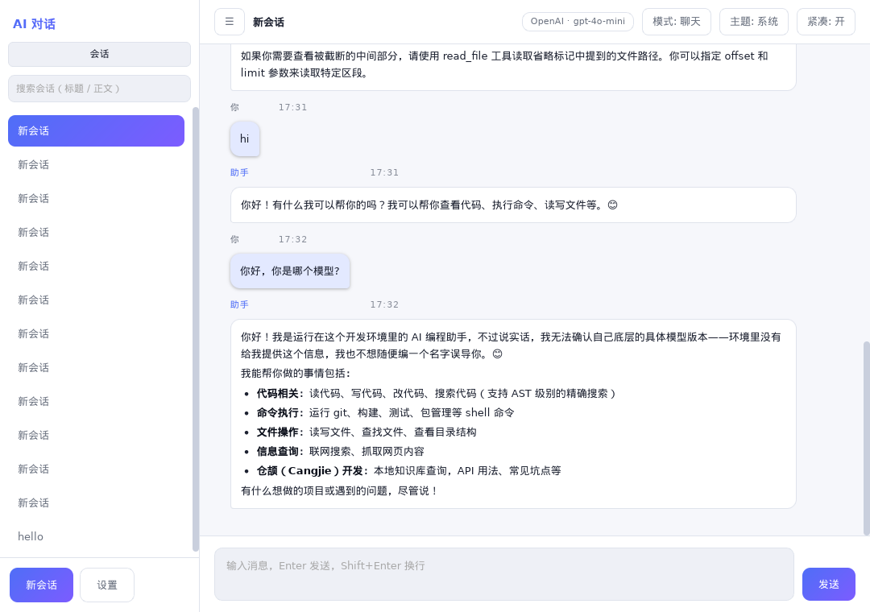The width and height of the screenshot is (870, 612).
Task: Click the chat area vertical scrollbar
Action: [867, 438]
